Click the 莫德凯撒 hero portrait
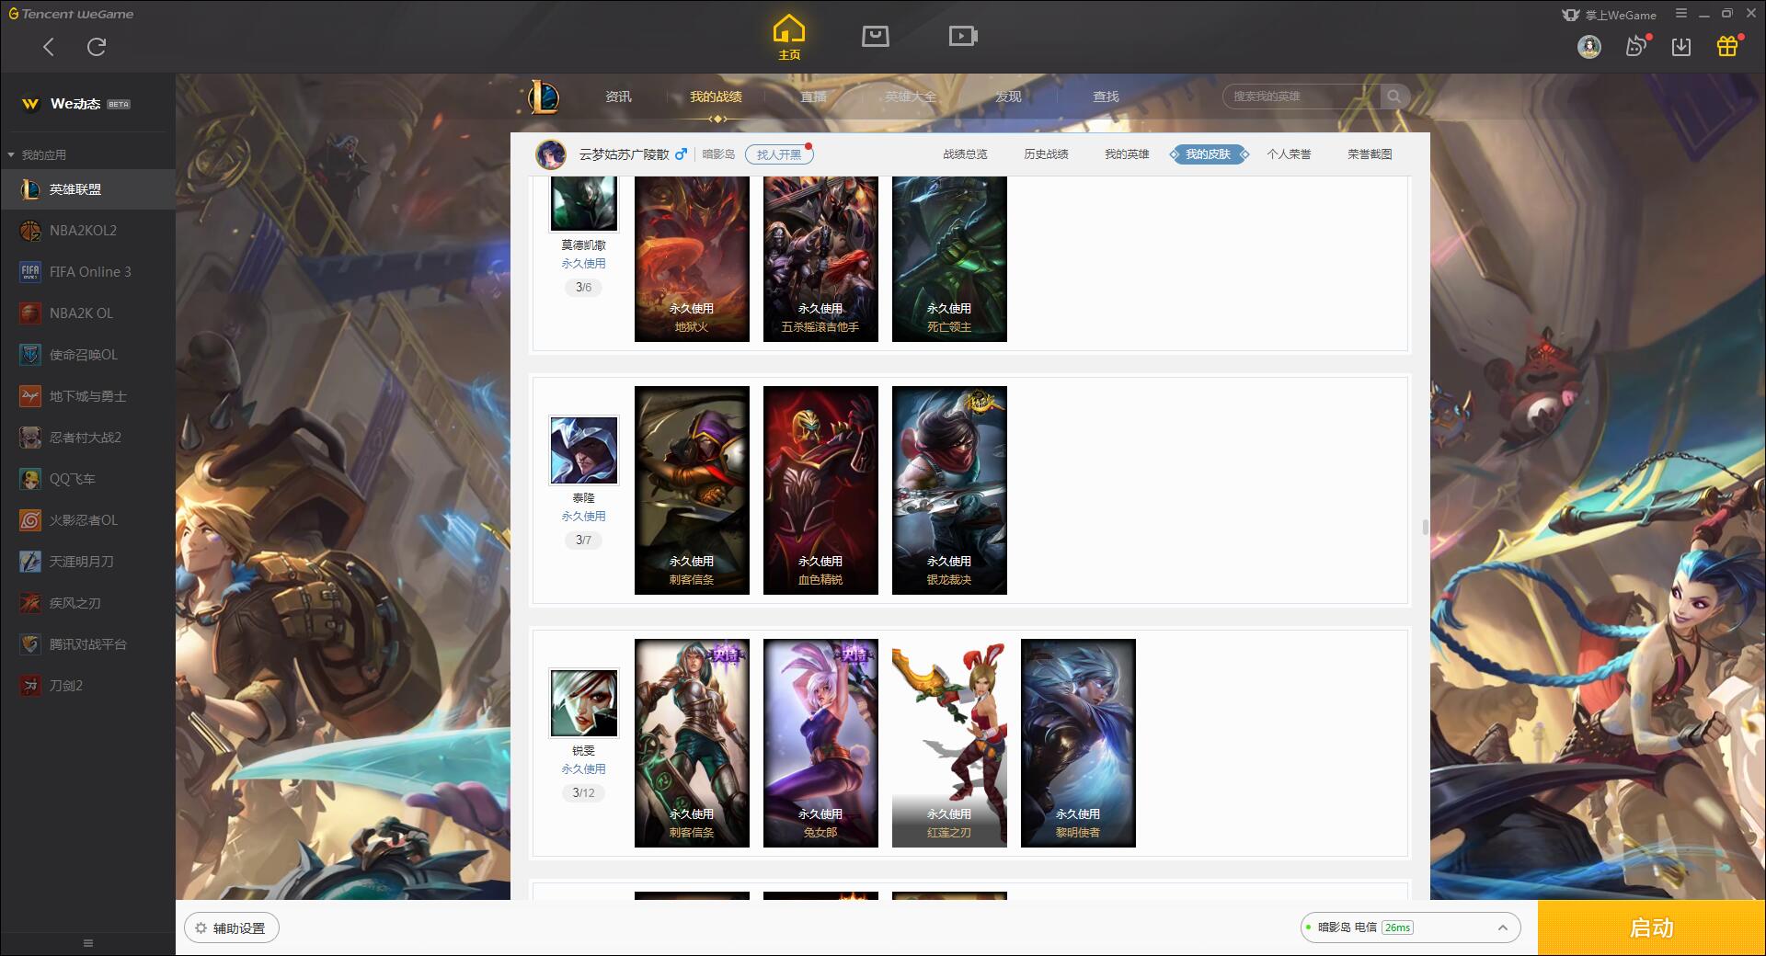Viewport: 1766px width, 956px height. pyautogui.click(x=584, y=204)
